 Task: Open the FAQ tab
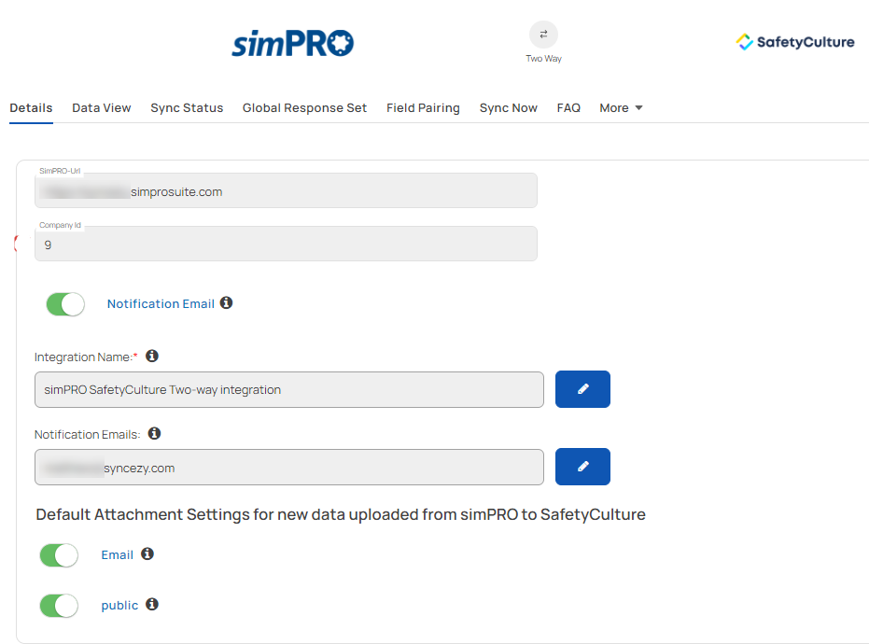tap(568, 108)
